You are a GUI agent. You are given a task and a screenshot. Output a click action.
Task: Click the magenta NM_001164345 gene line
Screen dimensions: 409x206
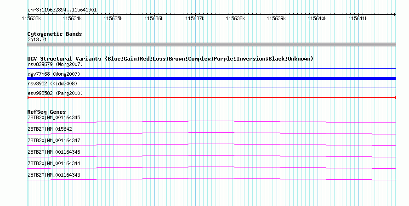click(x=211, y=122)
